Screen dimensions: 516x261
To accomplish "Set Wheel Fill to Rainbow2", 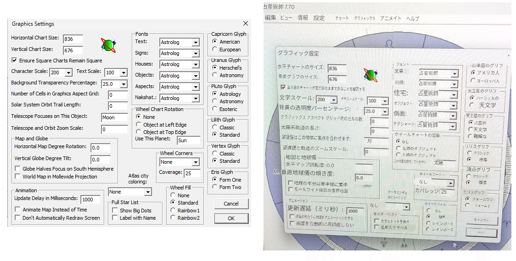I will [173, 217].
